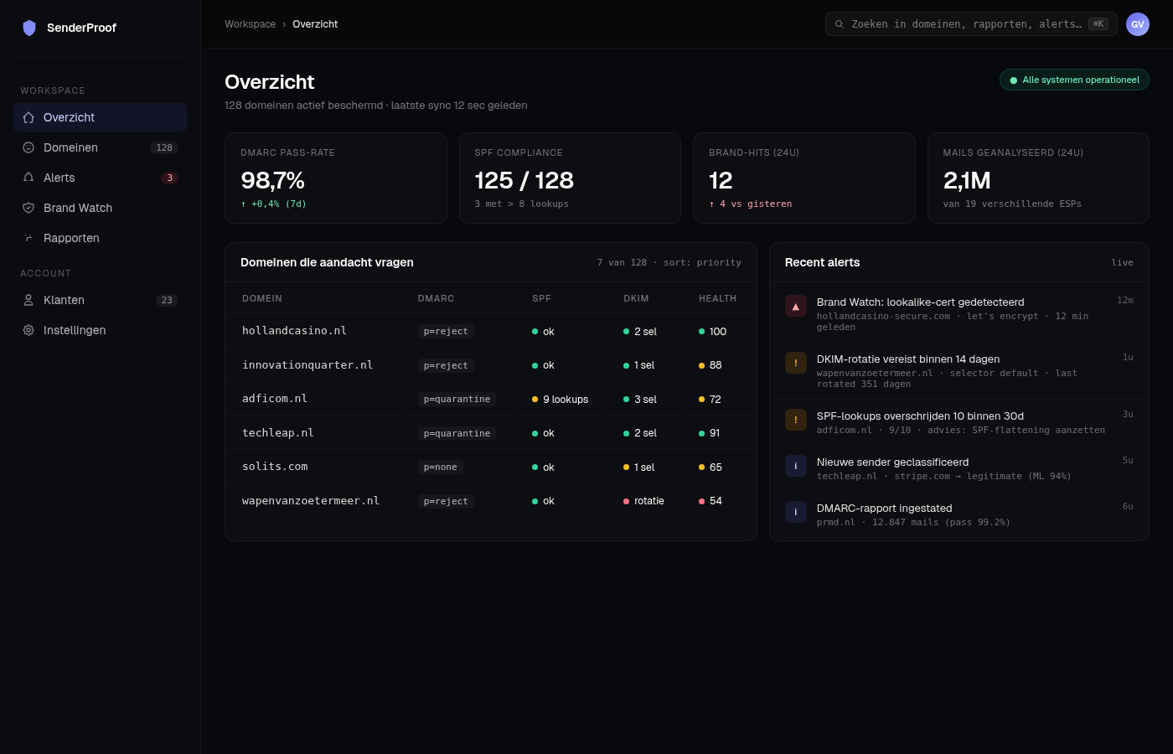The height and width of the screenshot is (754, 1173).
Task: Open 'DMARC-rapport ingestated' alert title
Action: [x=884, y=508]
